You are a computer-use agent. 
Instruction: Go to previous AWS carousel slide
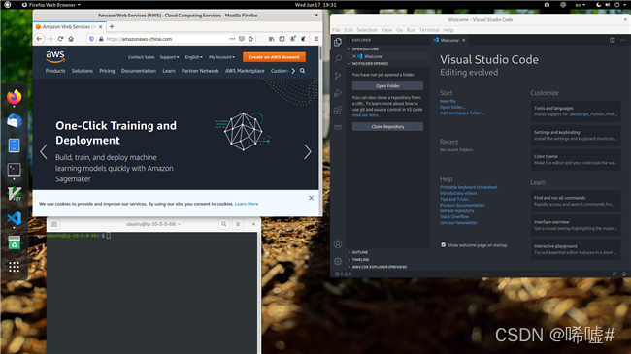point(44,151)
